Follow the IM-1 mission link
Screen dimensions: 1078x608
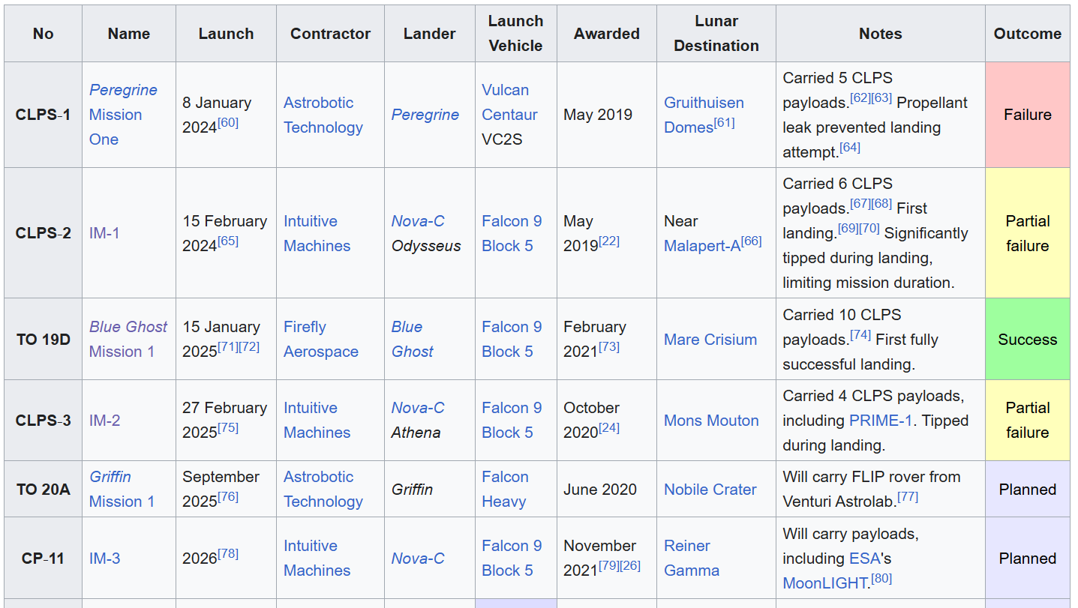[x=104, y=233]
